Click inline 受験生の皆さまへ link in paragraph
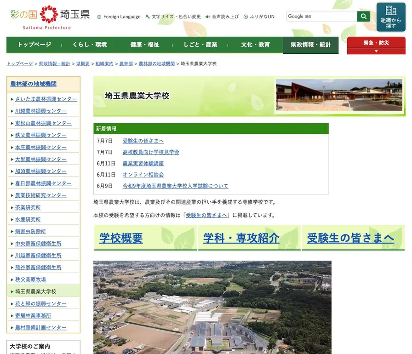Screen dimensions: 412x354 [x=206, y=215]
